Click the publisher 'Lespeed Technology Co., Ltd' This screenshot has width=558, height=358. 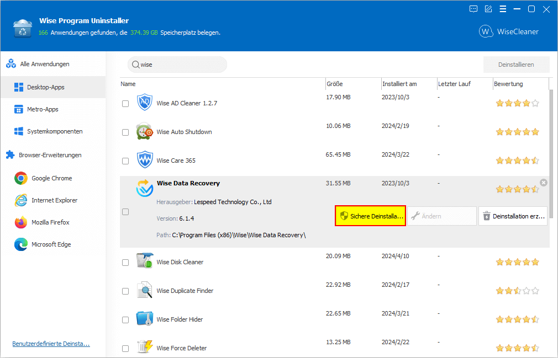point(233,202)
